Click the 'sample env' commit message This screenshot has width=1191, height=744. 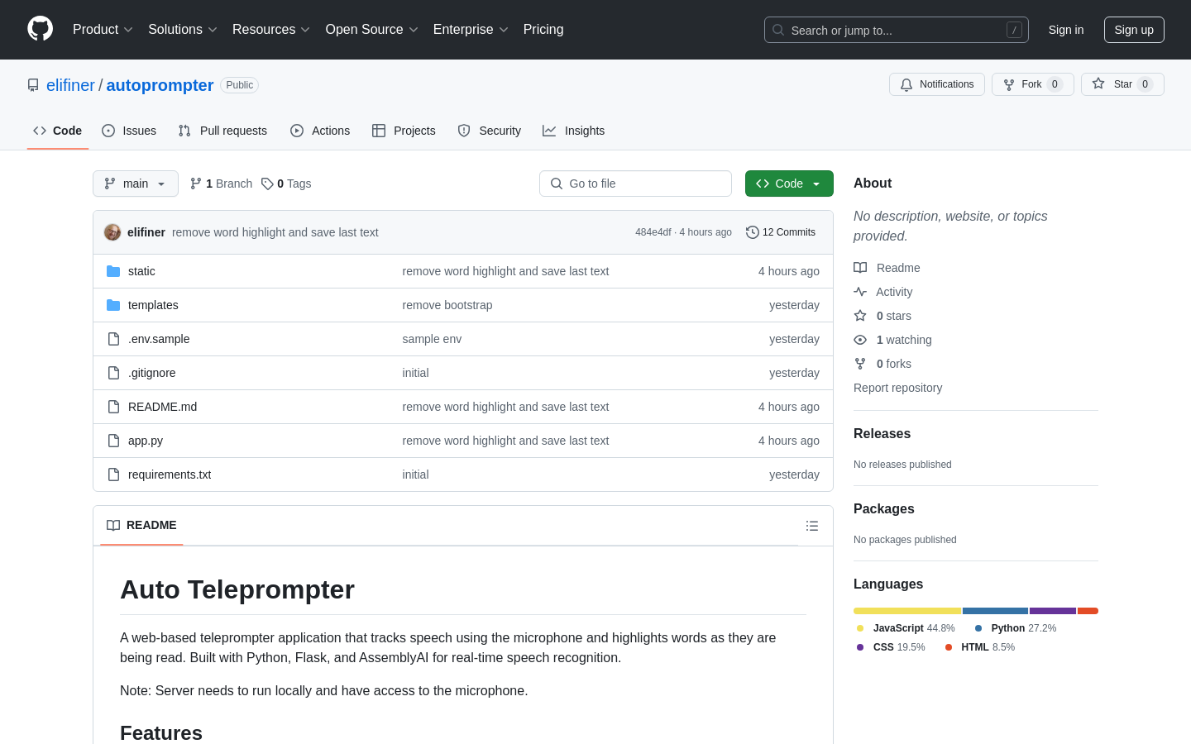pos(432,339)
